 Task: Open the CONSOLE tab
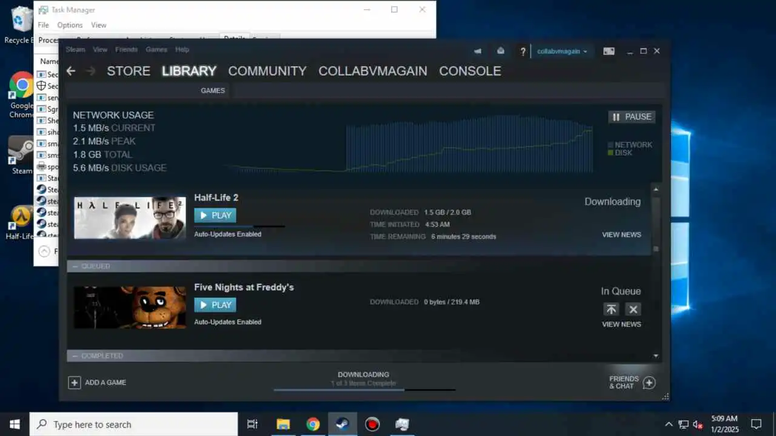(470, 71)
